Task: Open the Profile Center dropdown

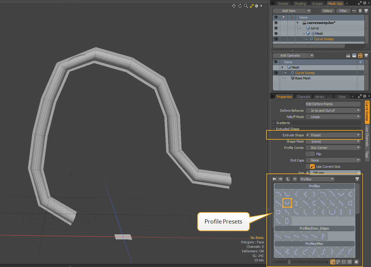Action: [x=335, y=148]
